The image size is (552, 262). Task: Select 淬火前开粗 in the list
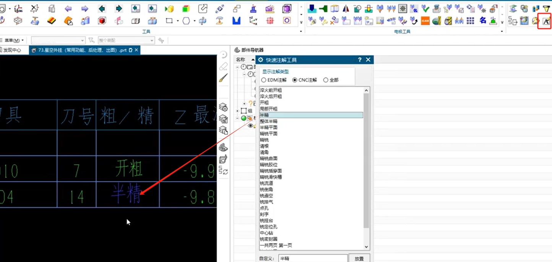click(x=271, y=90)
